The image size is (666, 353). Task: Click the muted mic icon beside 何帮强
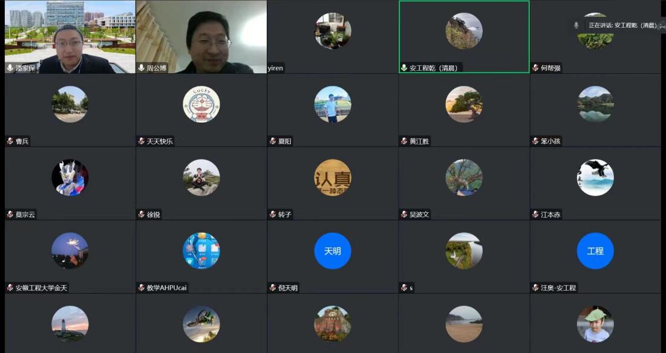click(535, 68)
